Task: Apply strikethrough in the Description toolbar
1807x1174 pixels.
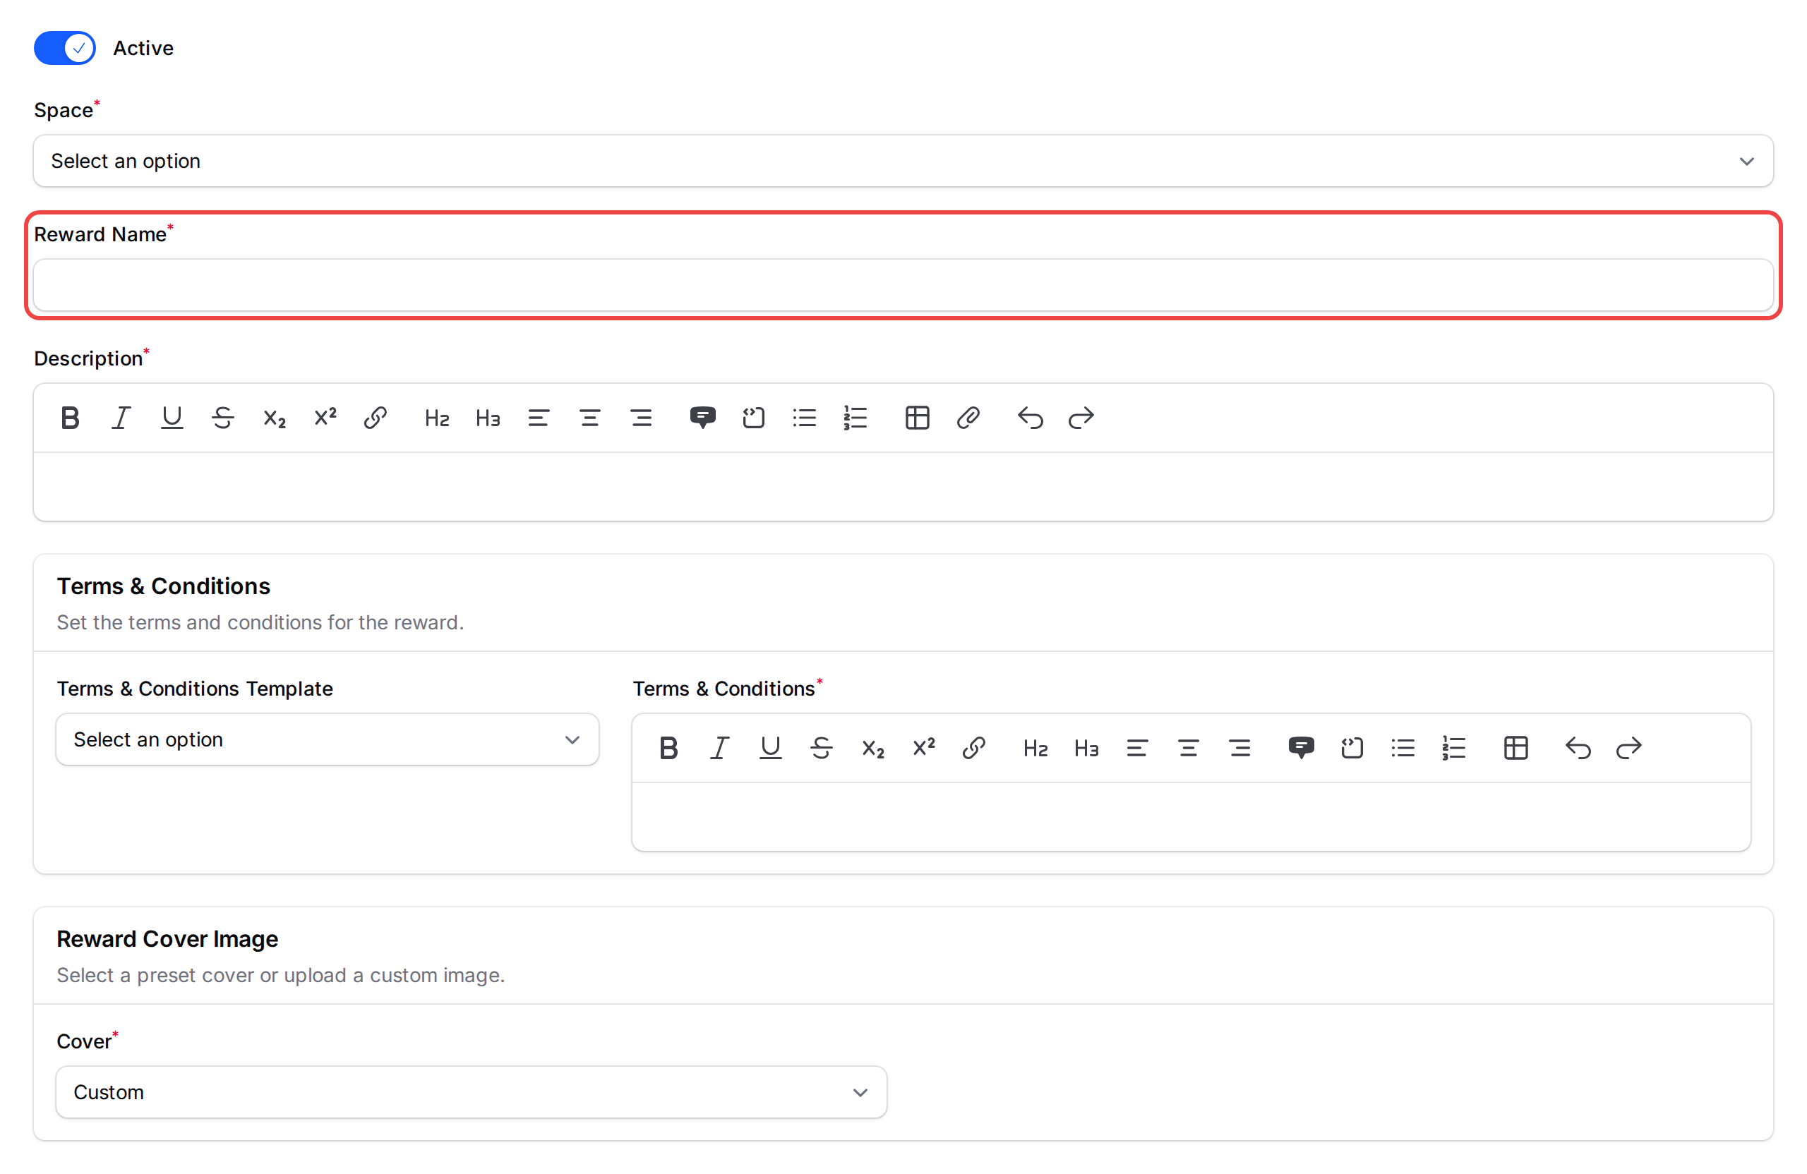Action: 222,418
